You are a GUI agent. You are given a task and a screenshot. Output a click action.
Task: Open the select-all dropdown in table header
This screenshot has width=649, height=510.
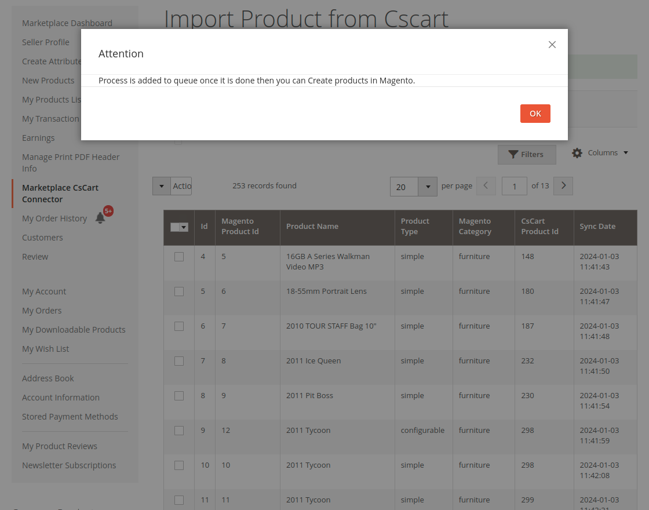pyautogui.click(x=184, y=227)
